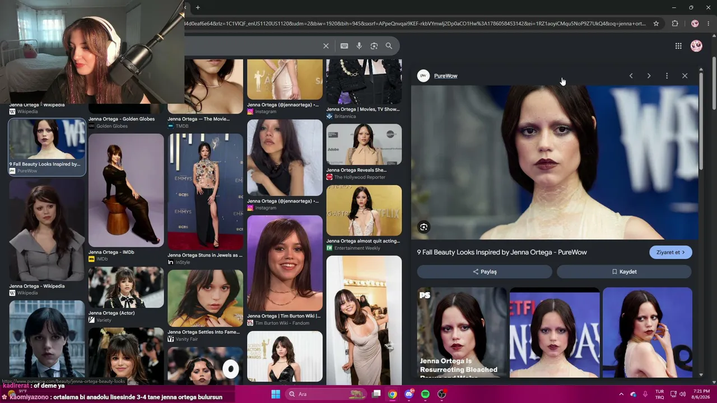The height and width of the screenshot is (403, 717).
Task: Open the related Bleached Brows image
Action: (462, 332)
